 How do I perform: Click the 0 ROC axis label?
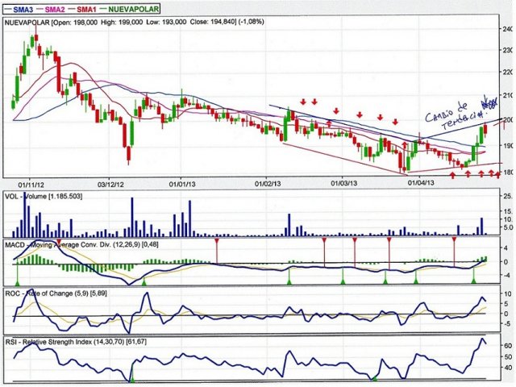[x=506, y=314]
